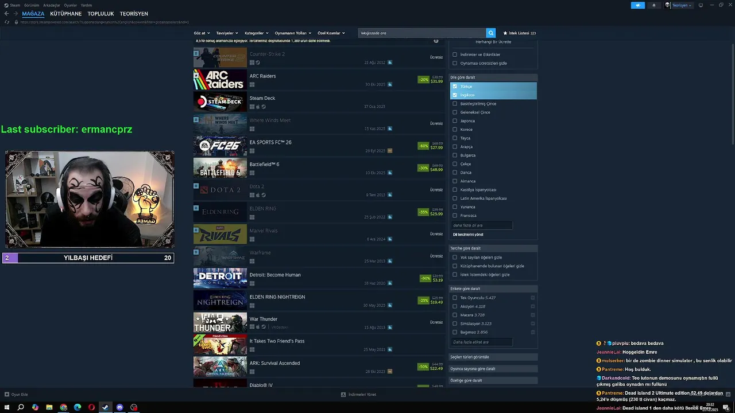This screenshot has width=735, height=413.
Task: Click the Oyun Ekle plus icon
Action: 7,395
